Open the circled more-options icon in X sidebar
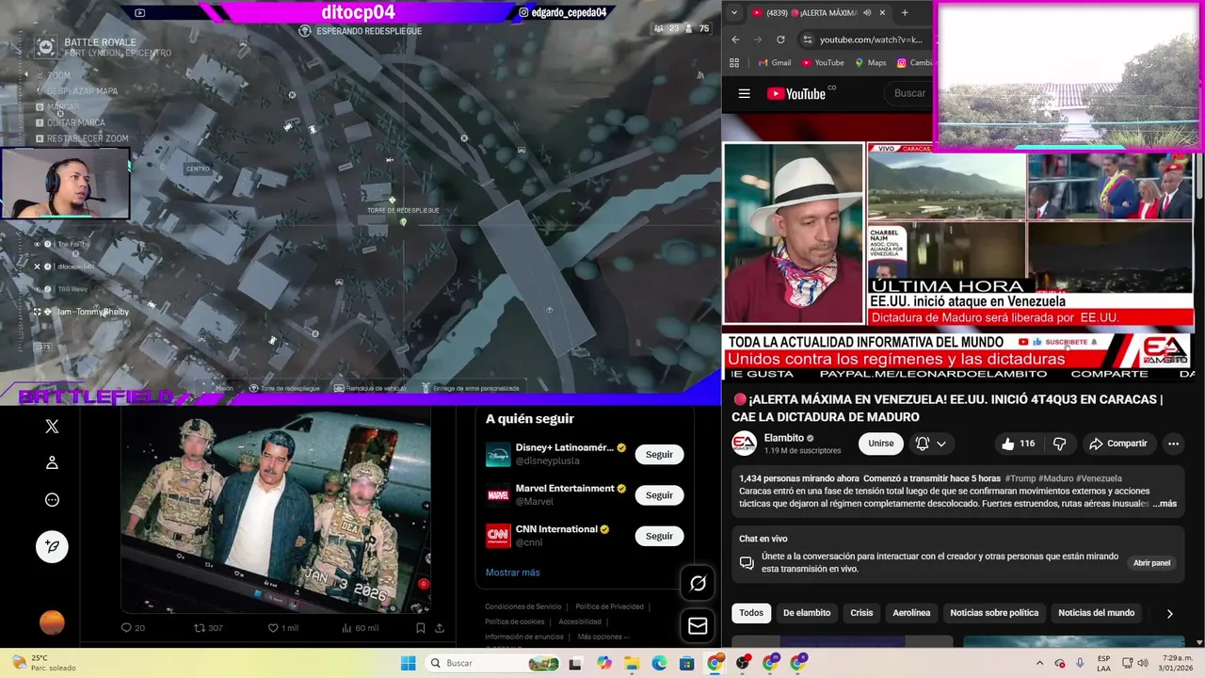Screen dimensions: 1205x678 [x=52, y=500]
